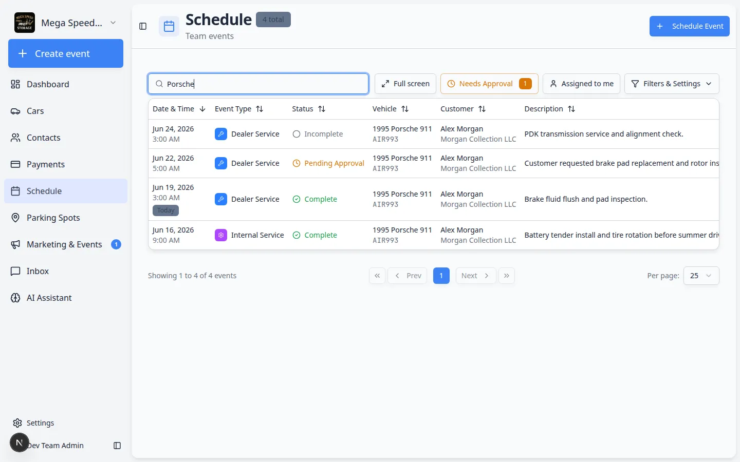The height and width of the screenshot is (462, 740).
Task: Jump to last page of results
Action: pos(507,276)
